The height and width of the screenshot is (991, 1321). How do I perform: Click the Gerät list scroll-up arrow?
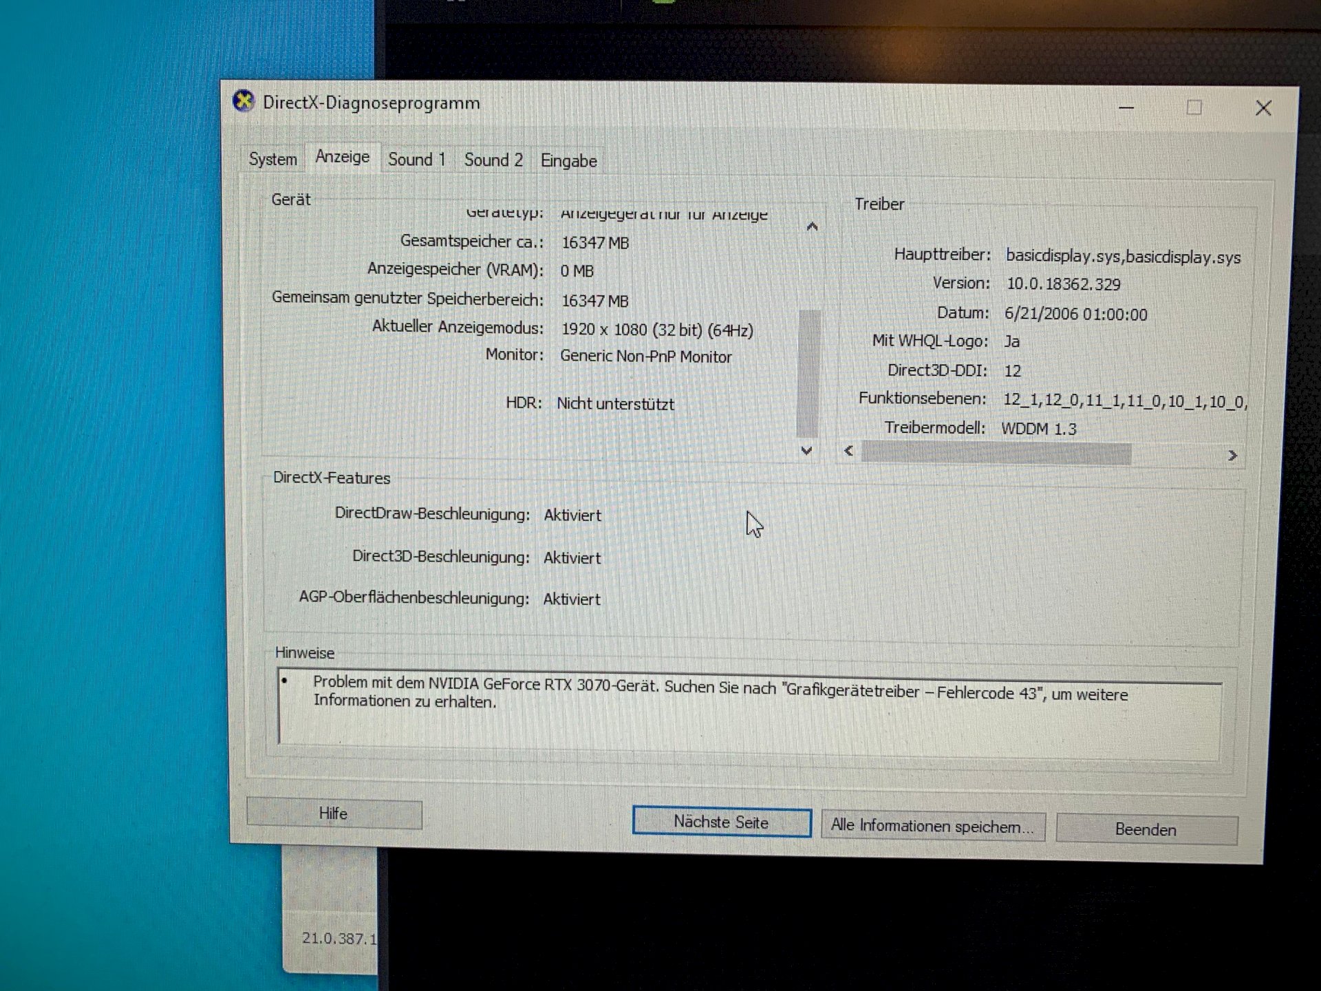[x=812, y=226]
